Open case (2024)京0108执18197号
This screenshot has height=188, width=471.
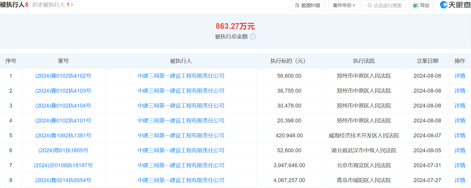click(x=63, y=165)
